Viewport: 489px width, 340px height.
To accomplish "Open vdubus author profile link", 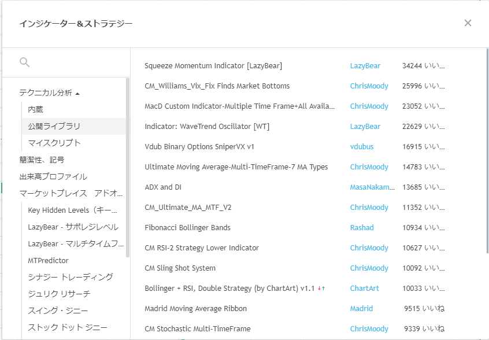I will point(362,147).
